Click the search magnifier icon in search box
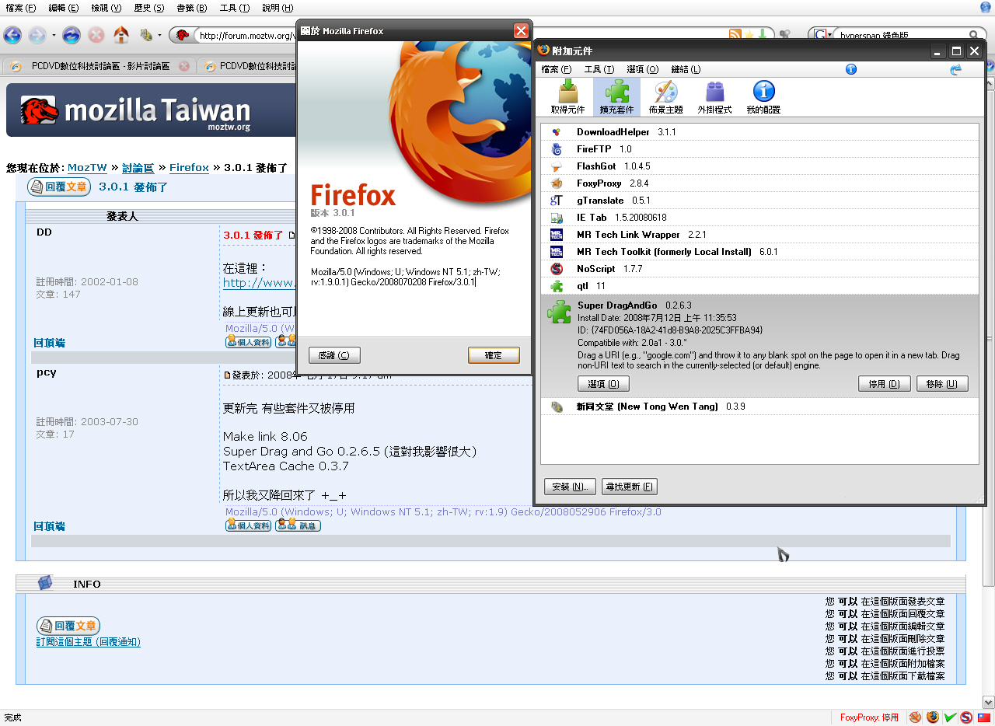 point(973,35)
